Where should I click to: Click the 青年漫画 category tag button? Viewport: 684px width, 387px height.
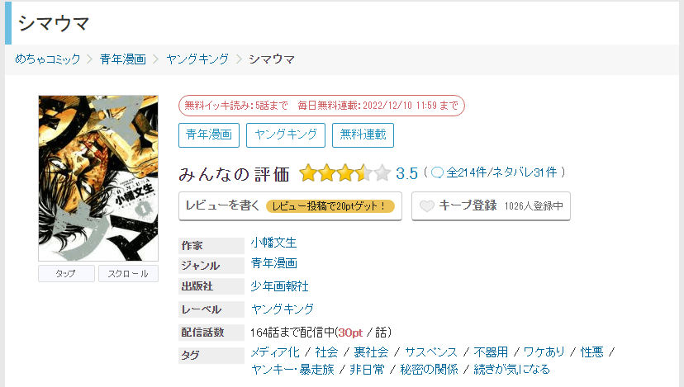[208, 135]
